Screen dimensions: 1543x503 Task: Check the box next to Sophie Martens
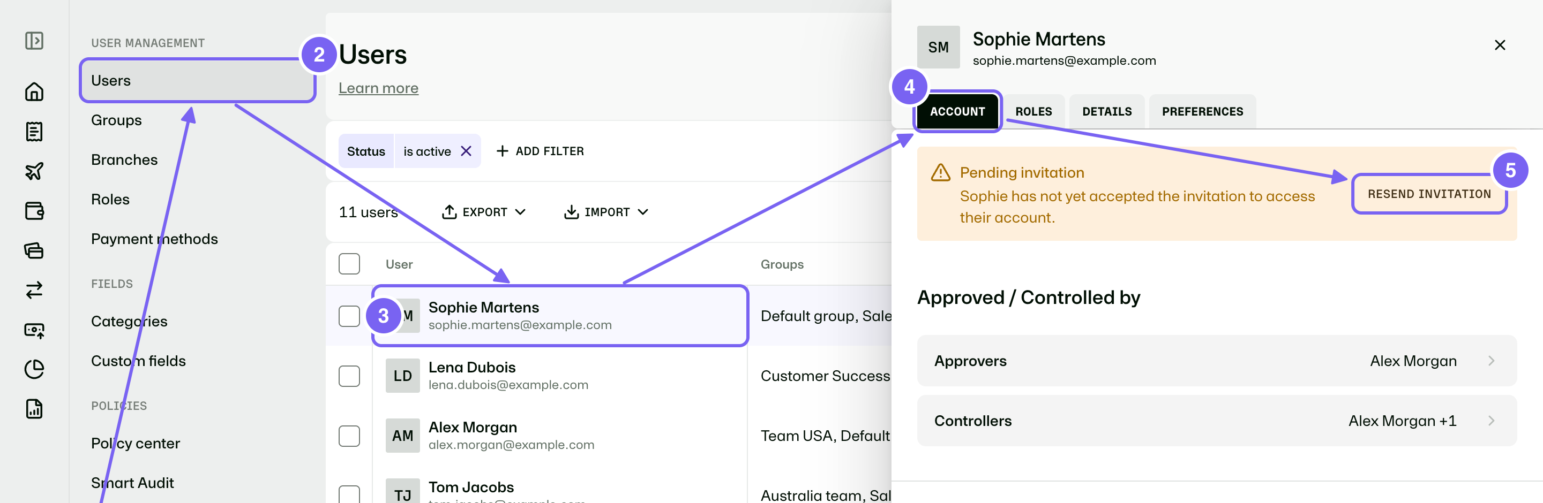tap(349, 316)
